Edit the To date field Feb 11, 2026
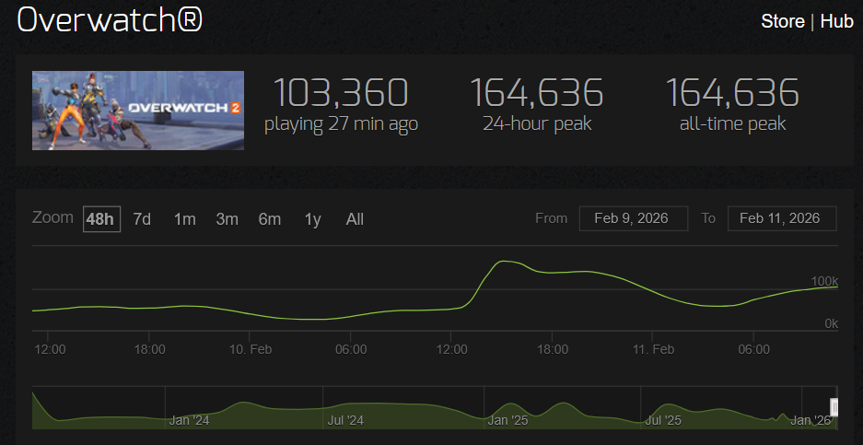 [x=782, y=218]
